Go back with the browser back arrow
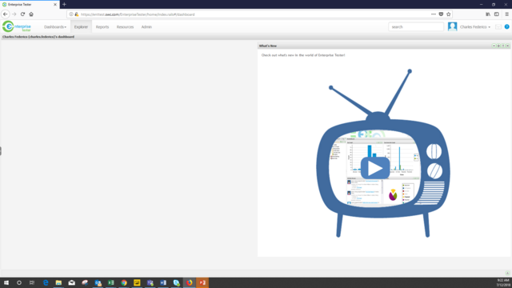The height and width of the screenshot is (288, 512). (x=6, y=14)
